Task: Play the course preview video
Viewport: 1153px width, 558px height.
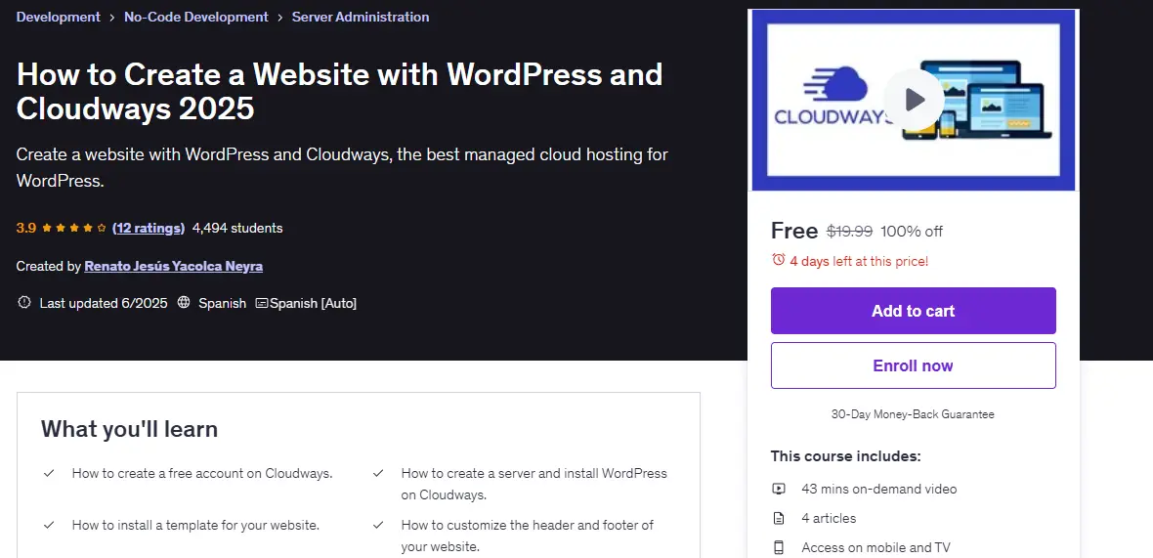Action: click(x=914, y=100)
